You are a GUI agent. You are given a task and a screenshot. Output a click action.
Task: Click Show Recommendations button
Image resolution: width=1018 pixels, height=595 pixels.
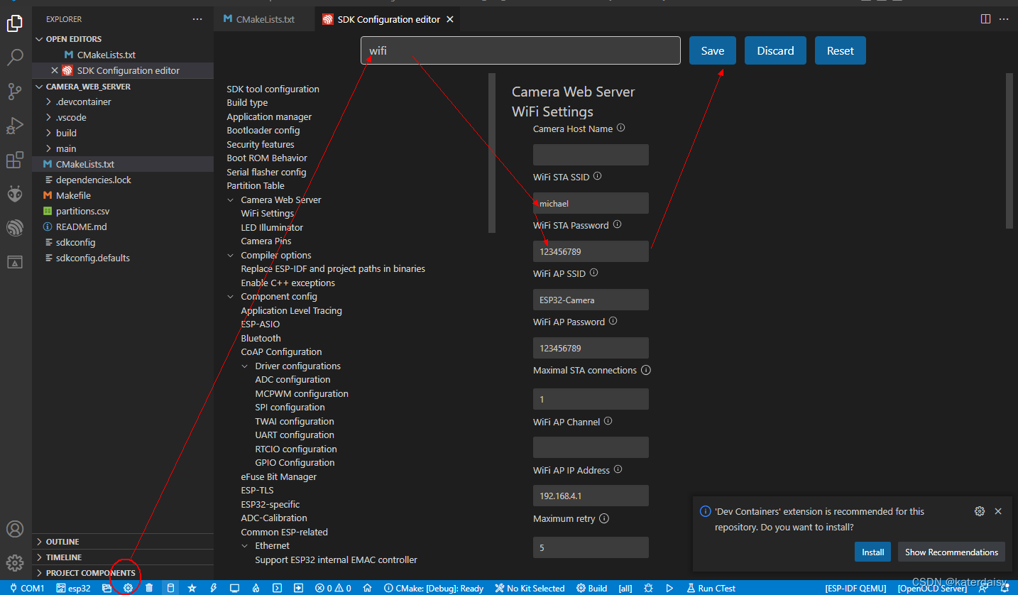(951, 552)
